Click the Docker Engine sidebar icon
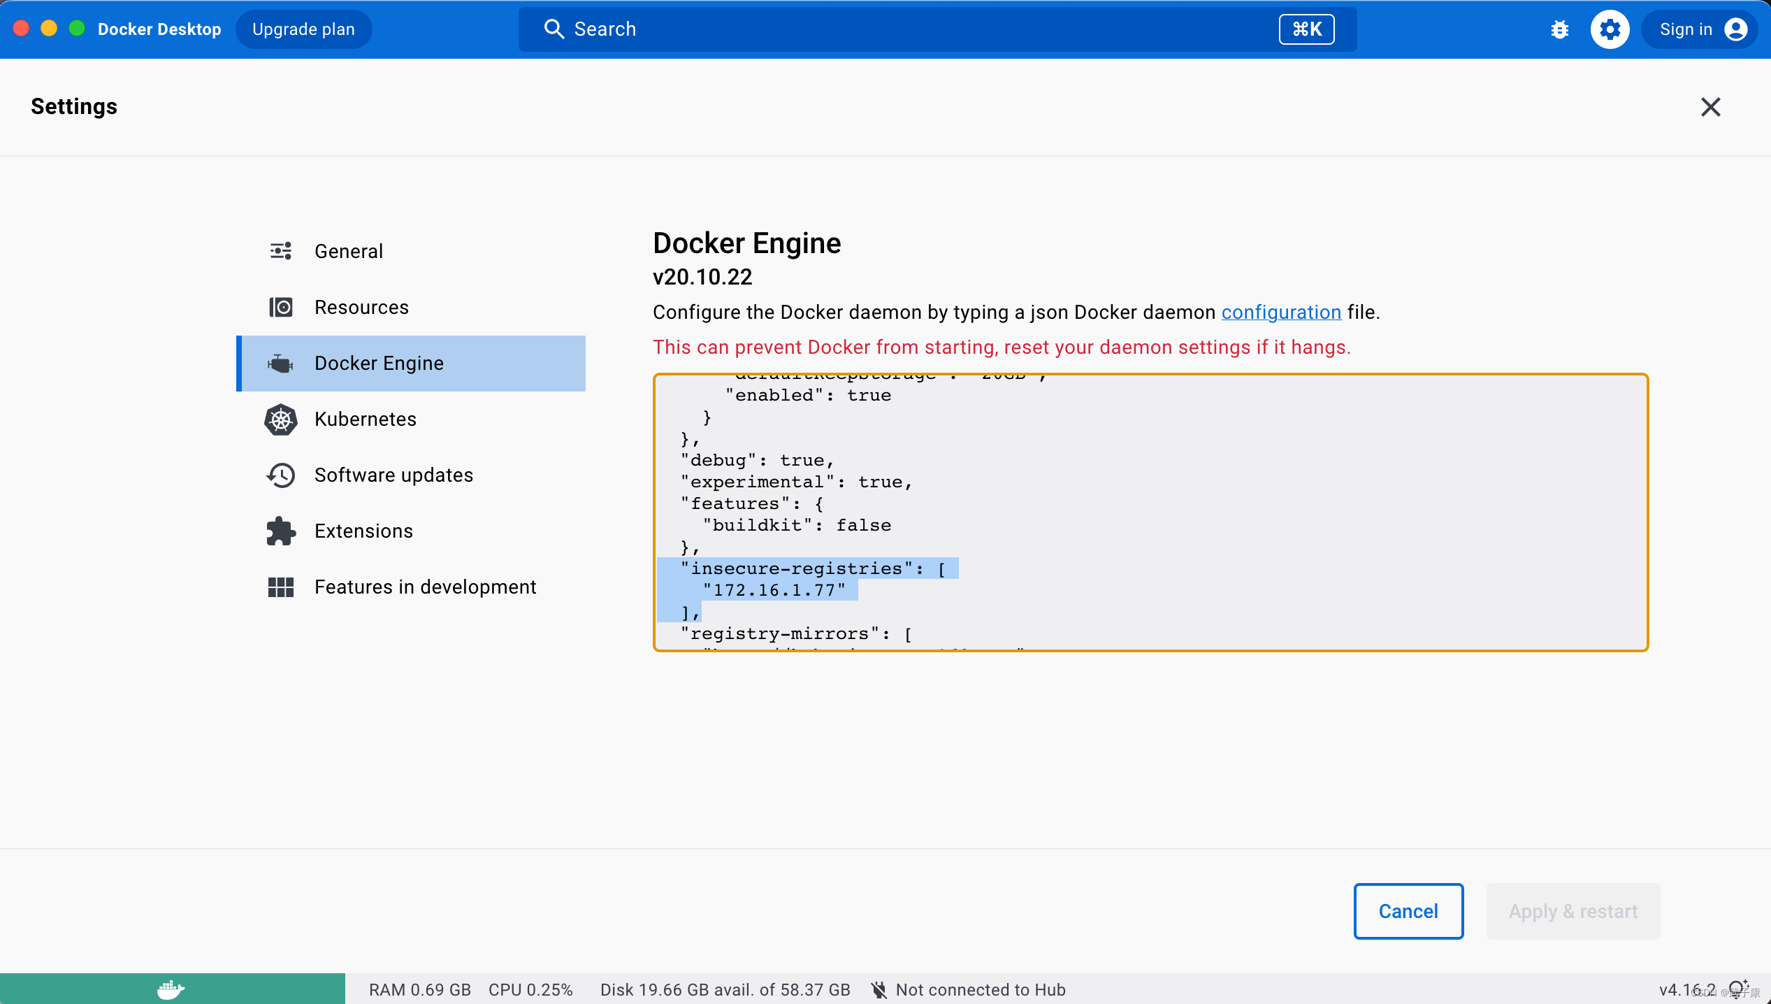This screenshot has width=1771, height=1004. [281, 363]
